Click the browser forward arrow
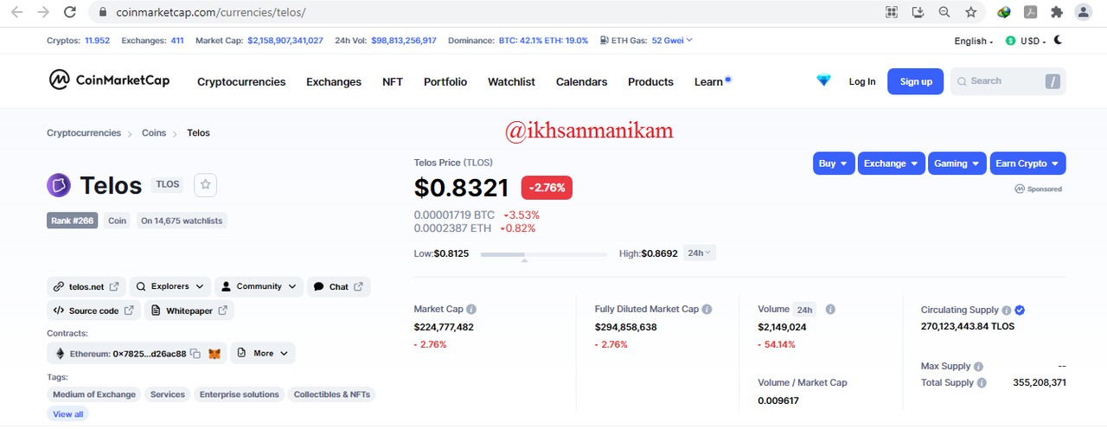Image resolution: width=1107 pixels, height=429 pixels. [x=43, y=12]
